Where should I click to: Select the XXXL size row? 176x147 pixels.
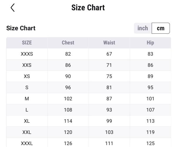coord(27,143)
